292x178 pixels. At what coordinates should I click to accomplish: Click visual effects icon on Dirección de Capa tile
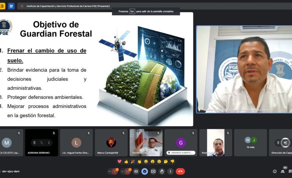(285, 143)
